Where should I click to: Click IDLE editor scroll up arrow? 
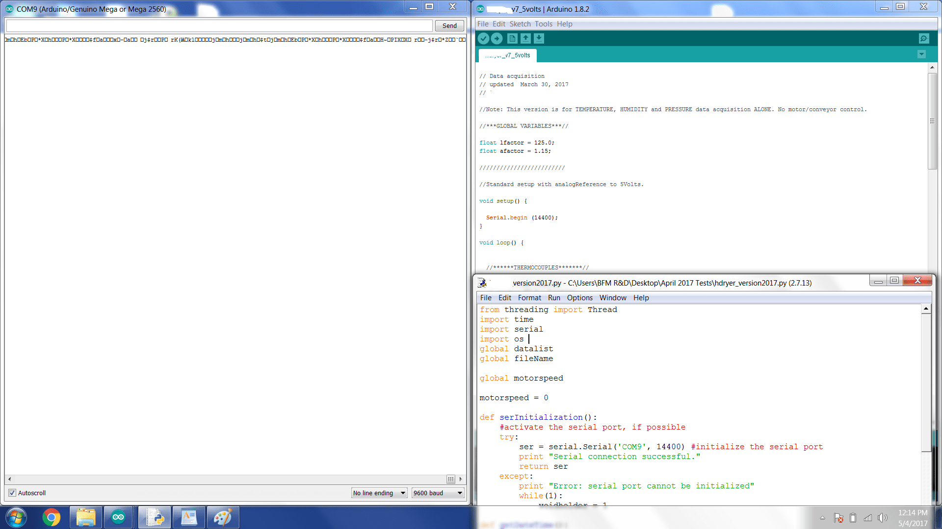pyautogui.click(x=926, y=309)
